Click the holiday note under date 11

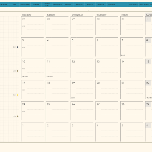coord(50,76)
